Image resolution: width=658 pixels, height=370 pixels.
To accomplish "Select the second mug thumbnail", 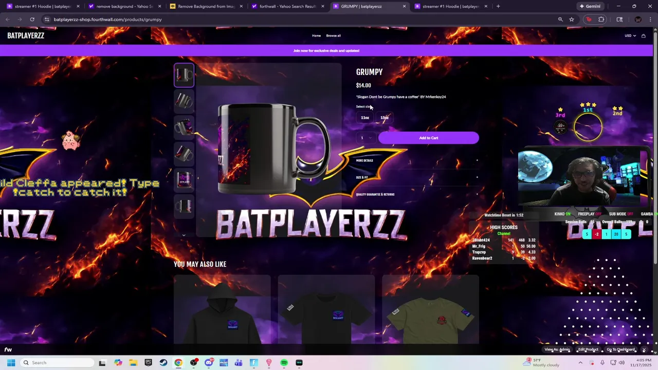I will pos(184,101).
